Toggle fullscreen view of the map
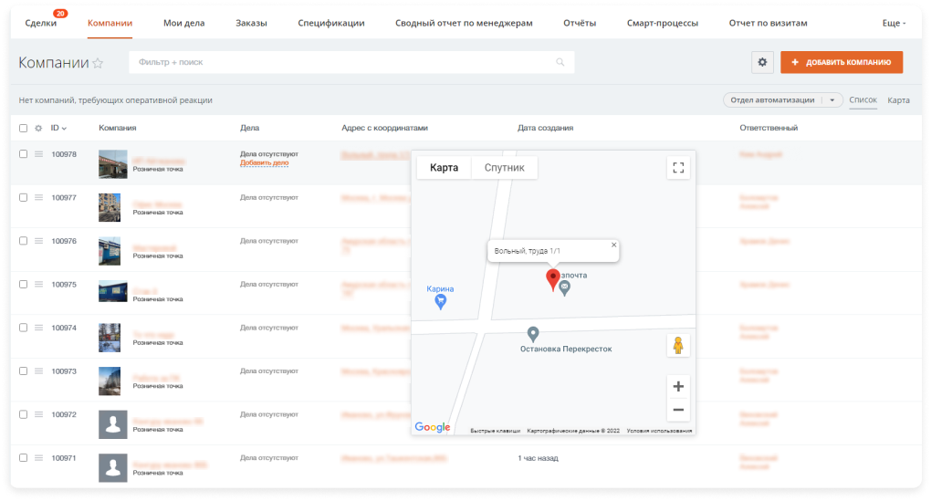Screen dimensions: 931x501 click(678, 168)
